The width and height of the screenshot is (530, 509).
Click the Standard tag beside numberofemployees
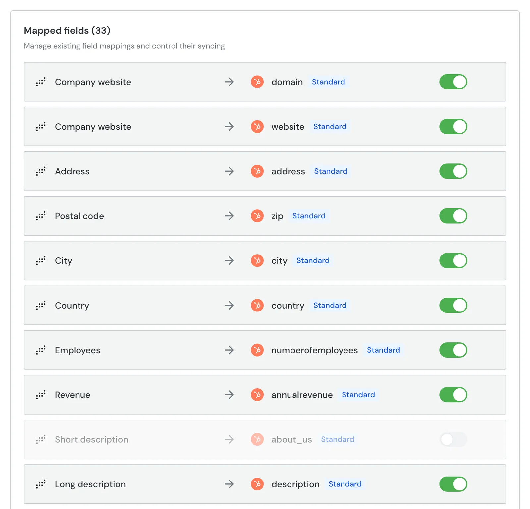383,350
